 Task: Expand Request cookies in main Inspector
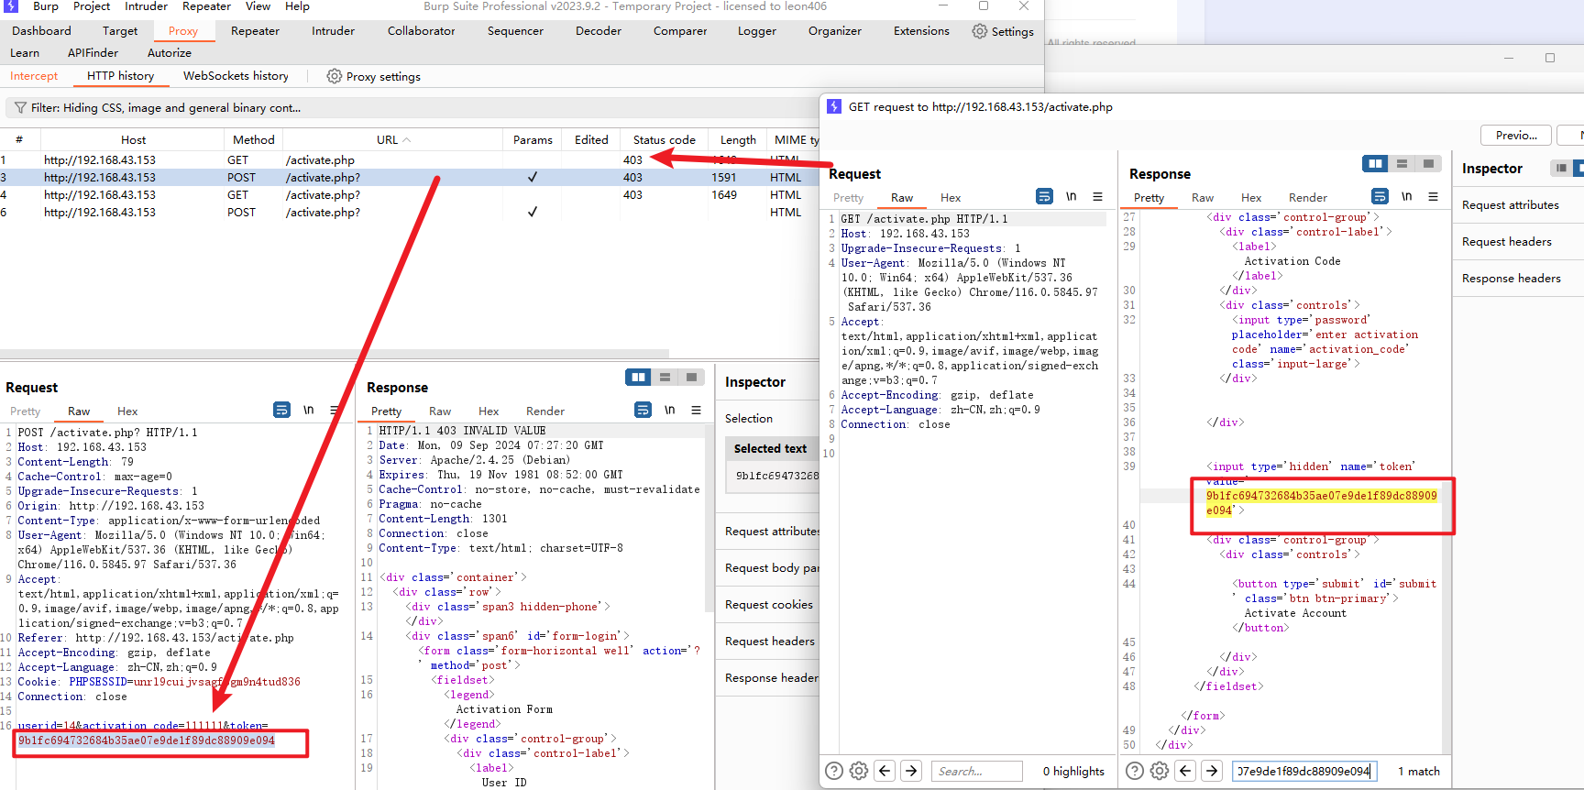click(x=767, y=605)
